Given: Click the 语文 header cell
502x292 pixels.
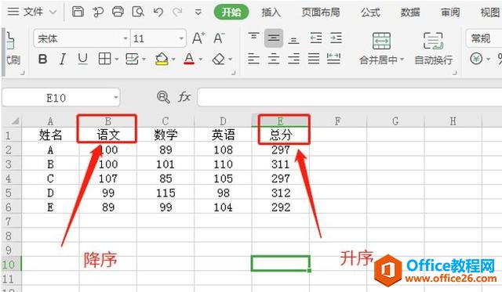Looking at the screenshot, I should (x=108, y=135).
